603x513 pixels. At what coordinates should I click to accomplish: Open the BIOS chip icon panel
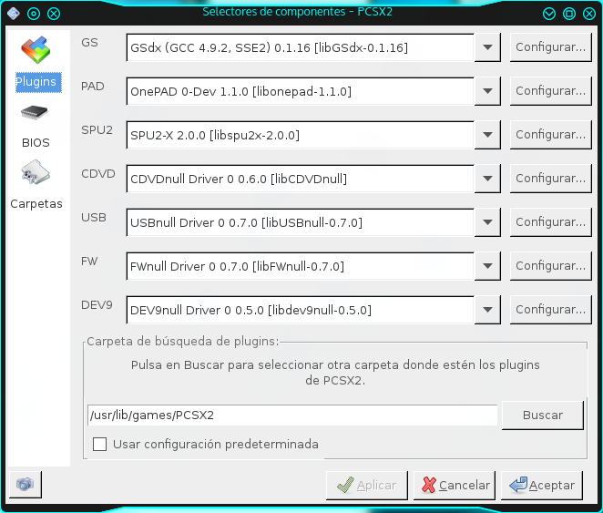[35, 112]
